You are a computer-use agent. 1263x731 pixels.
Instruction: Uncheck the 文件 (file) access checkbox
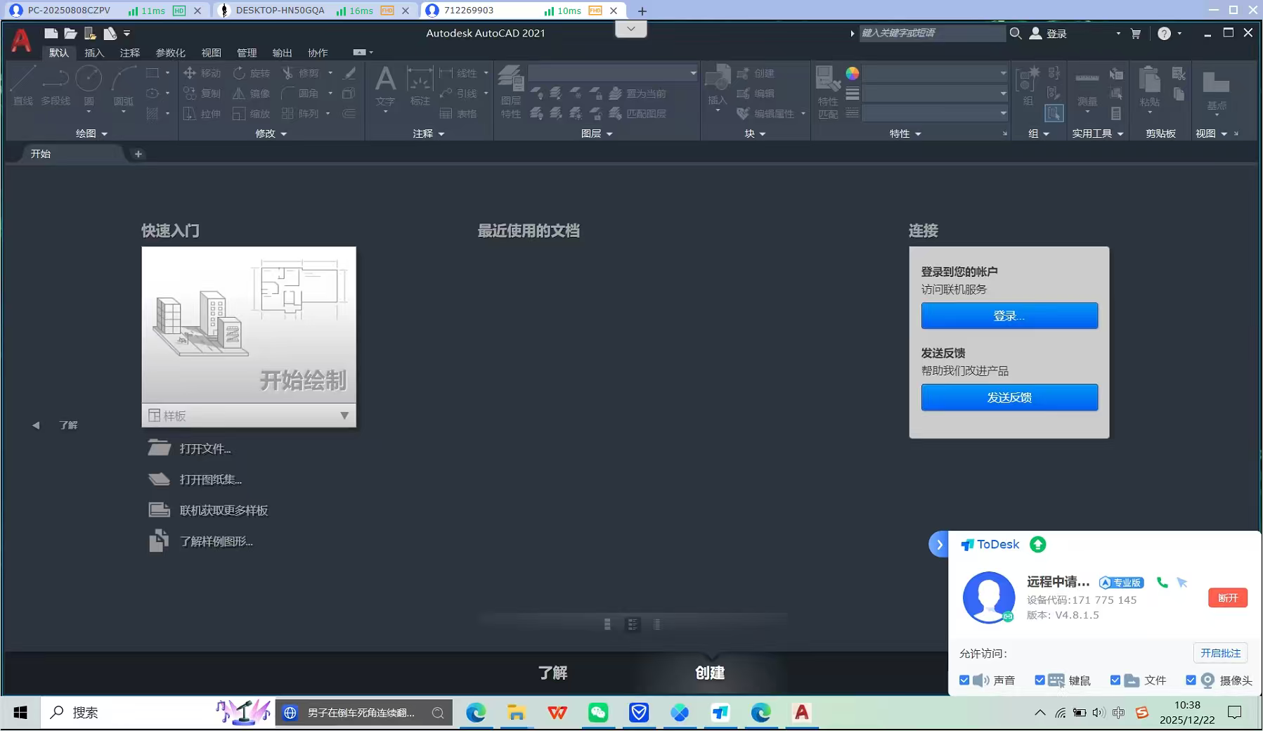click(x=1115, y=680)
